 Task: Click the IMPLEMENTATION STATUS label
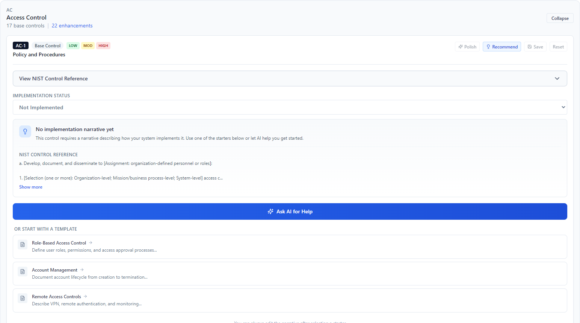click(x=41, y=96)
